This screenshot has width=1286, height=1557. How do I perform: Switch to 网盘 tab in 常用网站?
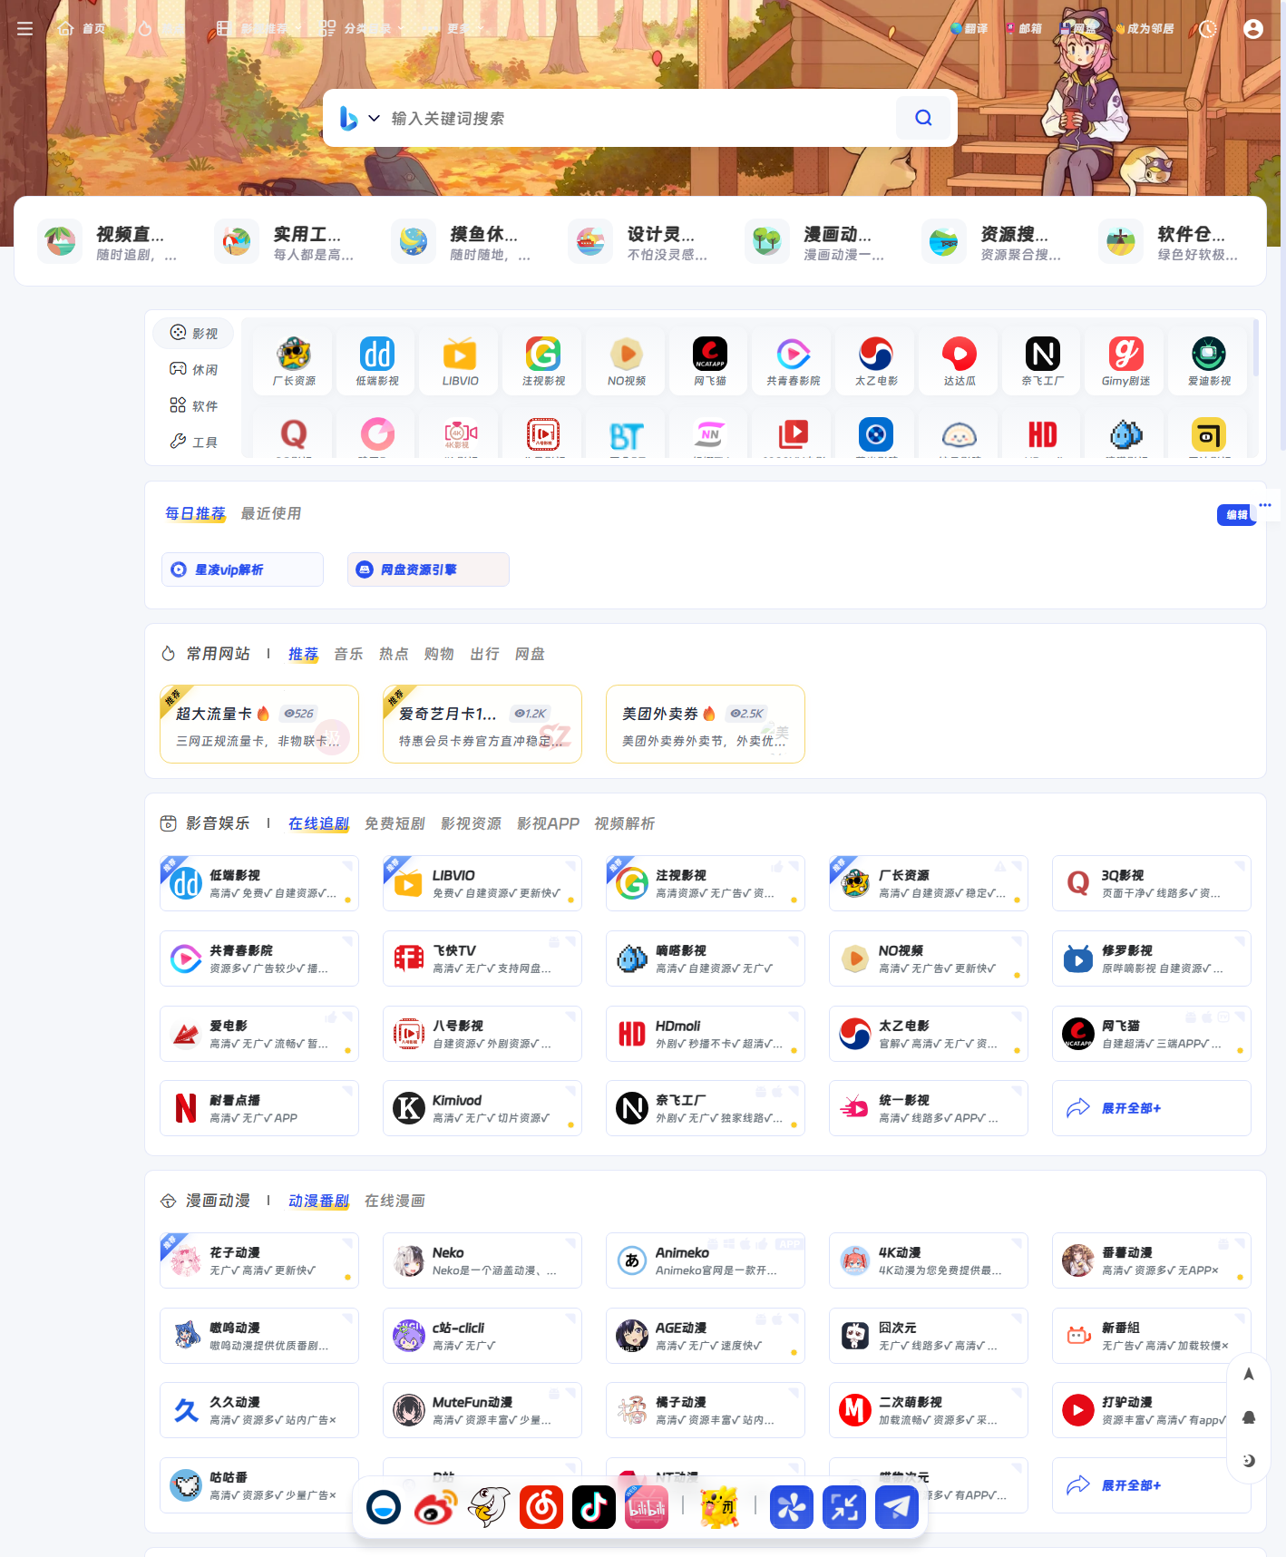(x=530, y=654)
